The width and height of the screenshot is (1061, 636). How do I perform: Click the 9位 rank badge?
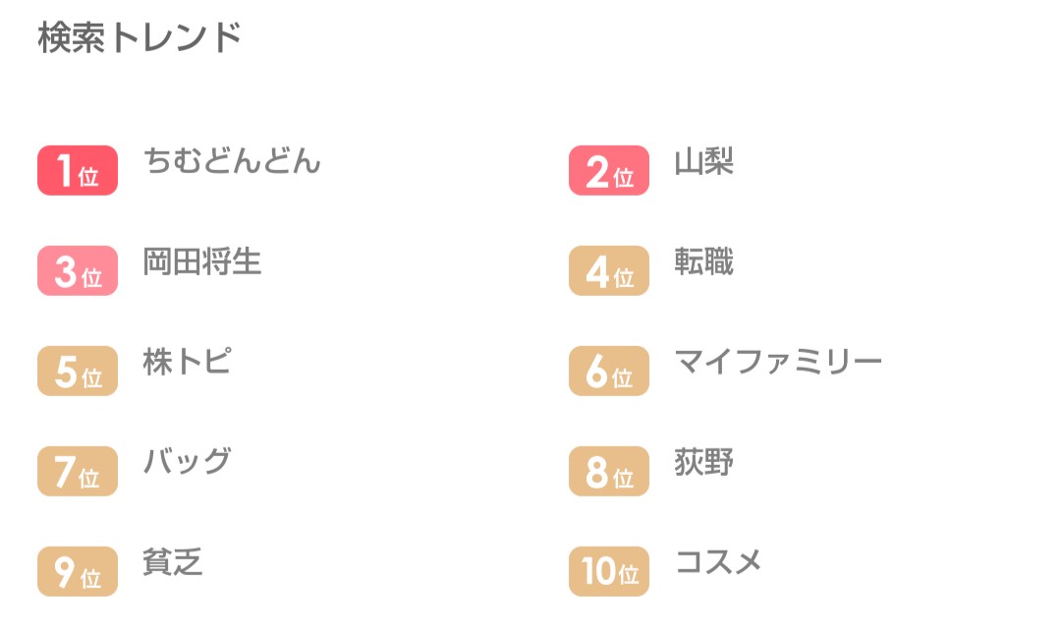(x=78, y=572)
